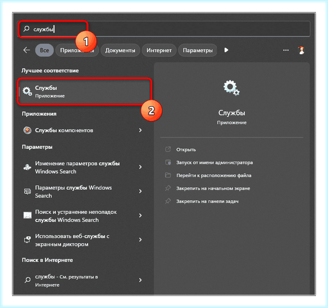The image size is (328, 308).
Task: Choose Закрепить на начальном экране
Action: point(213,188)
